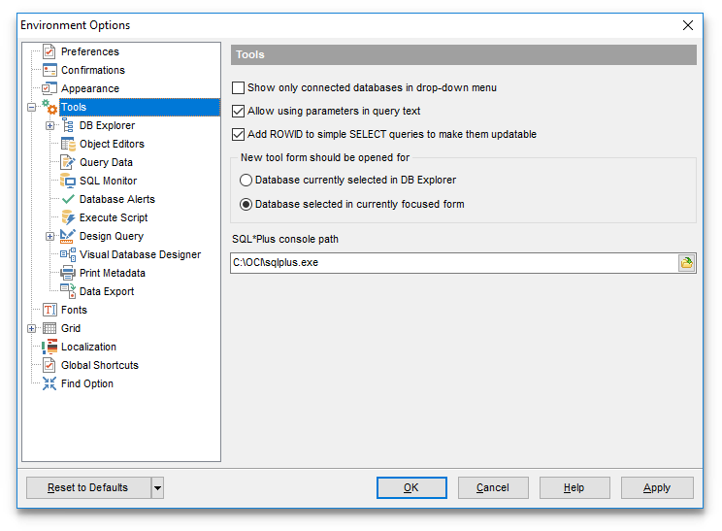Click the Print Metadata printer icon
Image resolution: width=722 pixels, height=531 pixels.
[x=68, y=273]
